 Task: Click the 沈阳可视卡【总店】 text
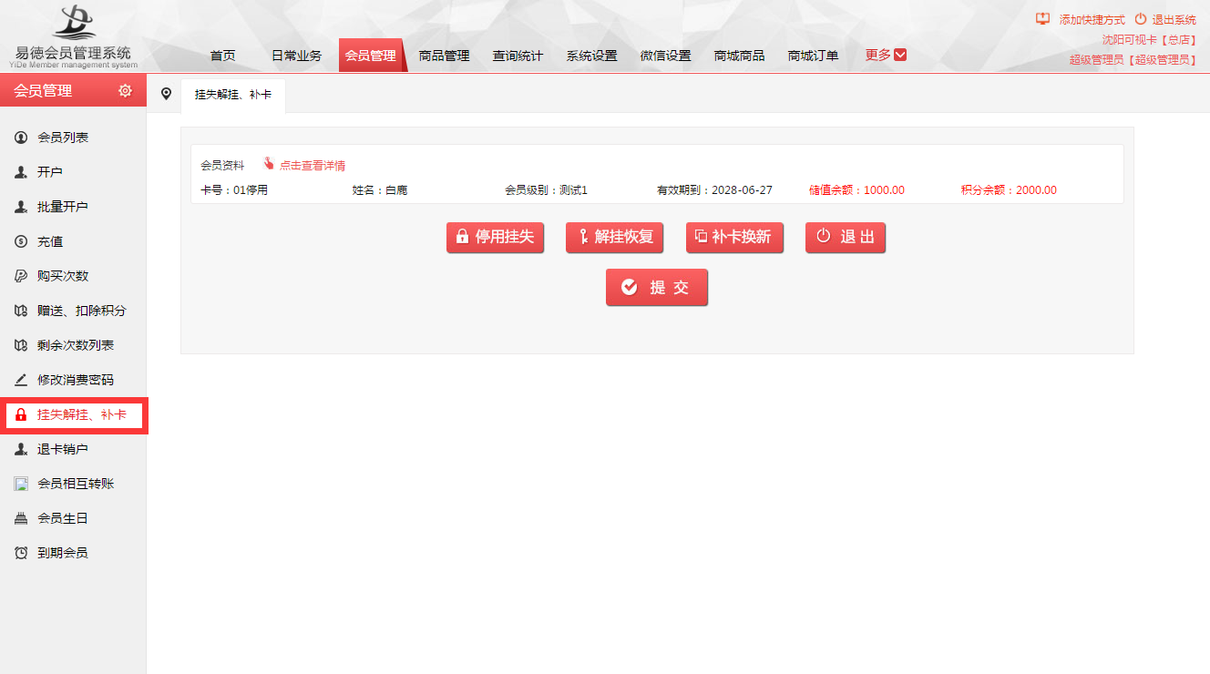(x=1149, y=40)
